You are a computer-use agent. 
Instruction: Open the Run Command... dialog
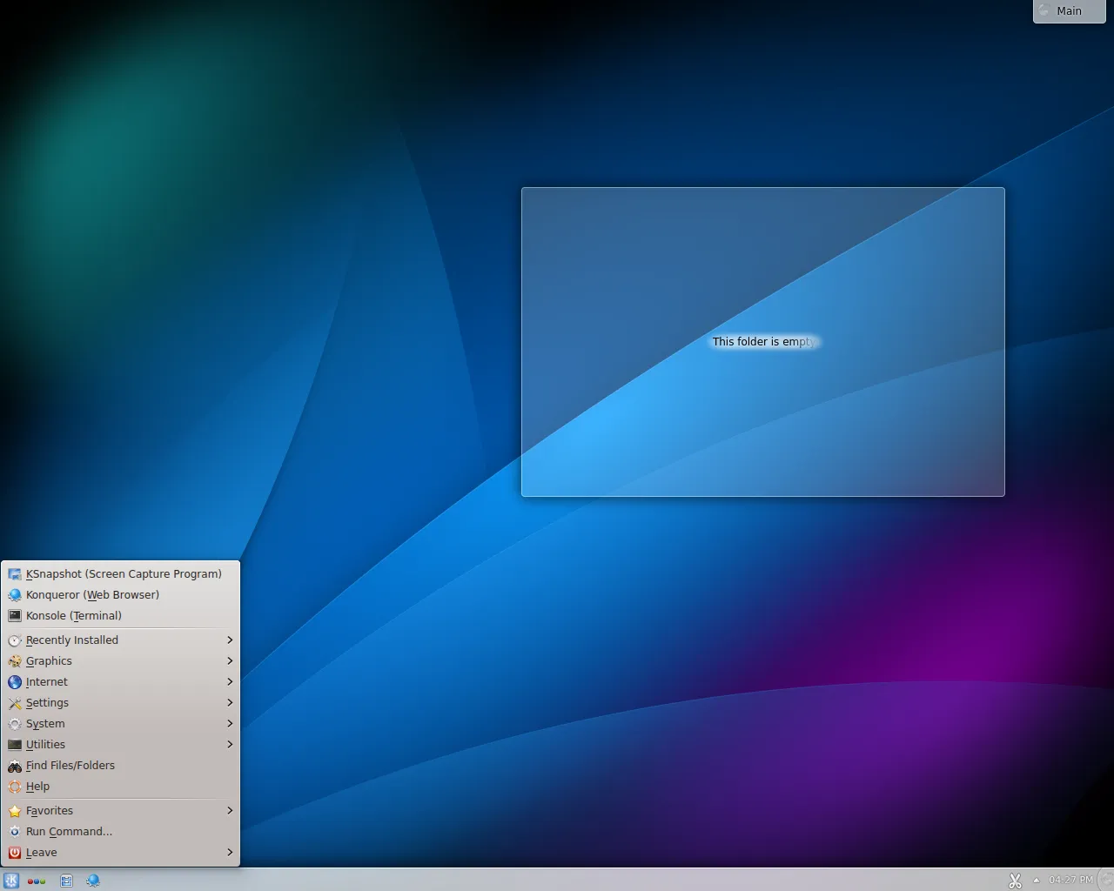69,831
